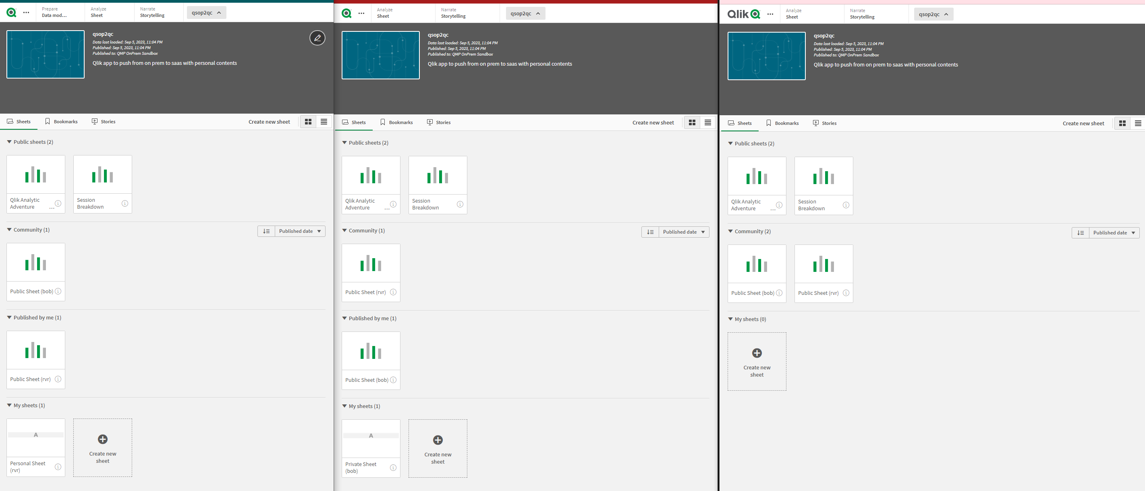This screenshot has width=1145, height=491.
Task: Select the Bookmarks tab in right panel
Action: tap(784, 122)
